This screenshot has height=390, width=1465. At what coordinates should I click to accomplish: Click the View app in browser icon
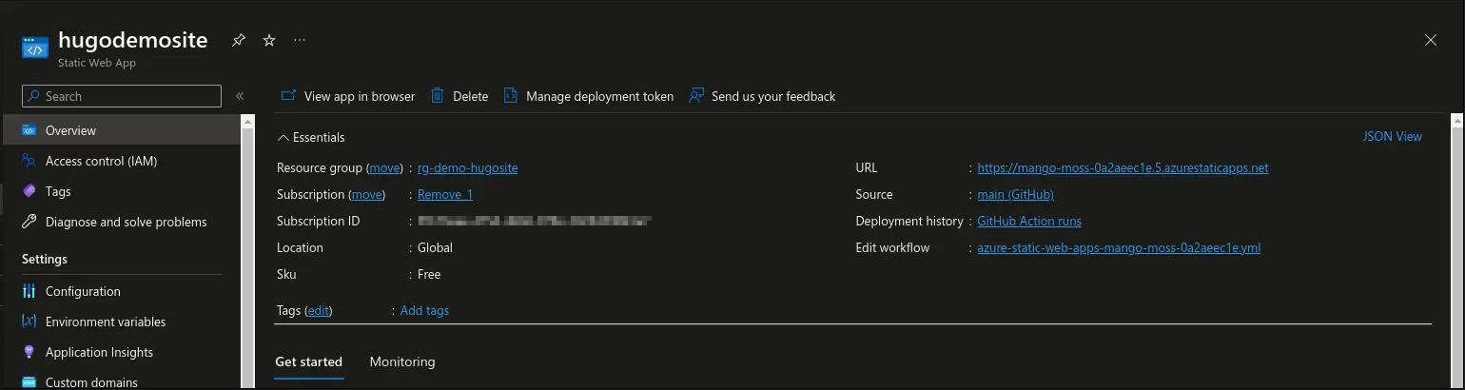(x=288, y=96)
